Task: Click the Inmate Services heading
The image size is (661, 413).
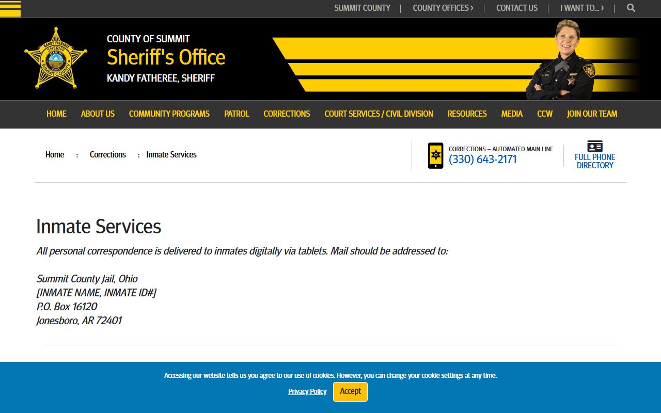Action: [x=99, y=227]
